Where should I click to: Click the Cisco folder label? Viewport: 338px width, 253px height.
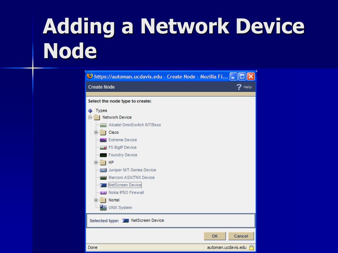(114, 132)
